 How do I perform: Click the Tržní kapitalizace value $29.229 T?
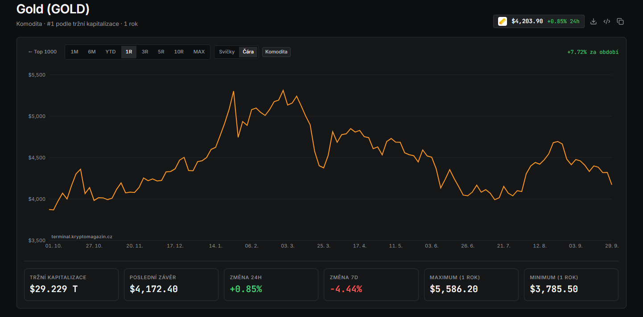click(54, 289)
